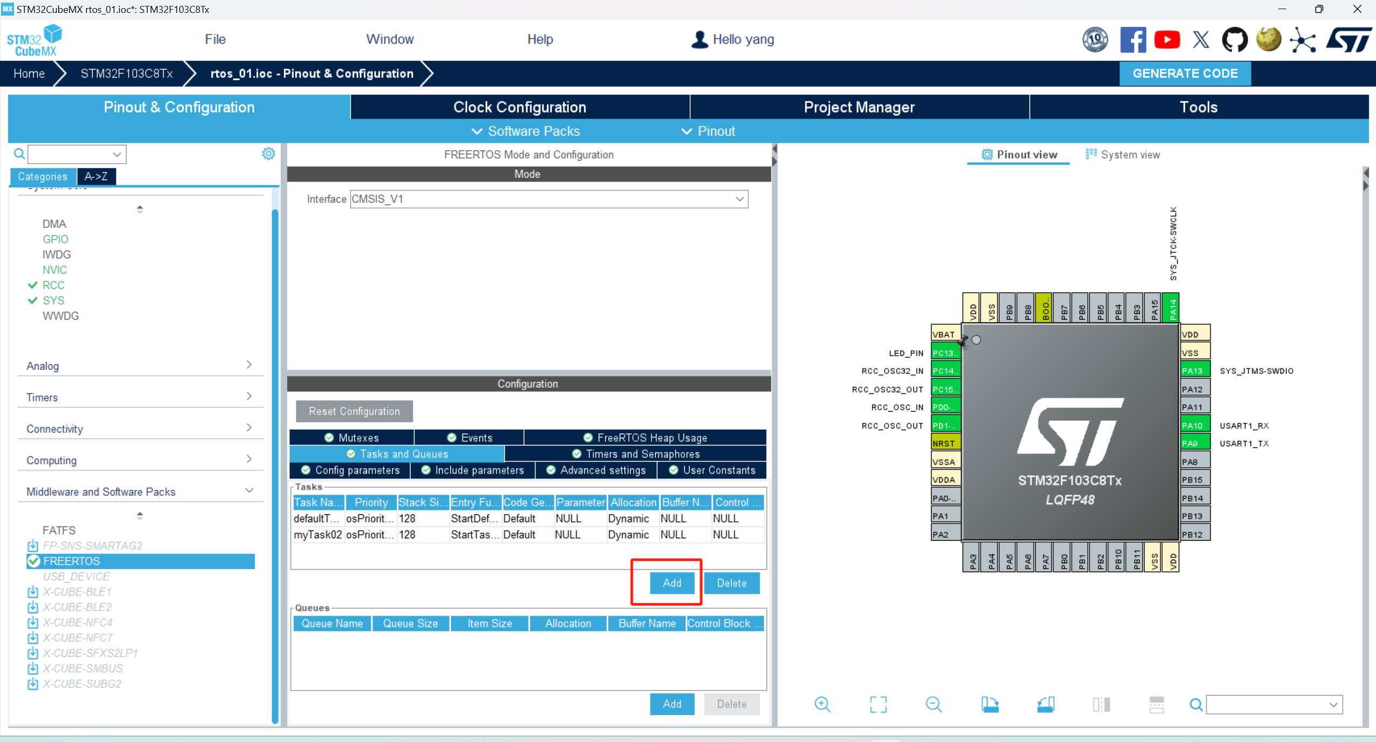Click the zoom out magnifier icon
Screen dimensions: 1376x742
coord(934,704)
